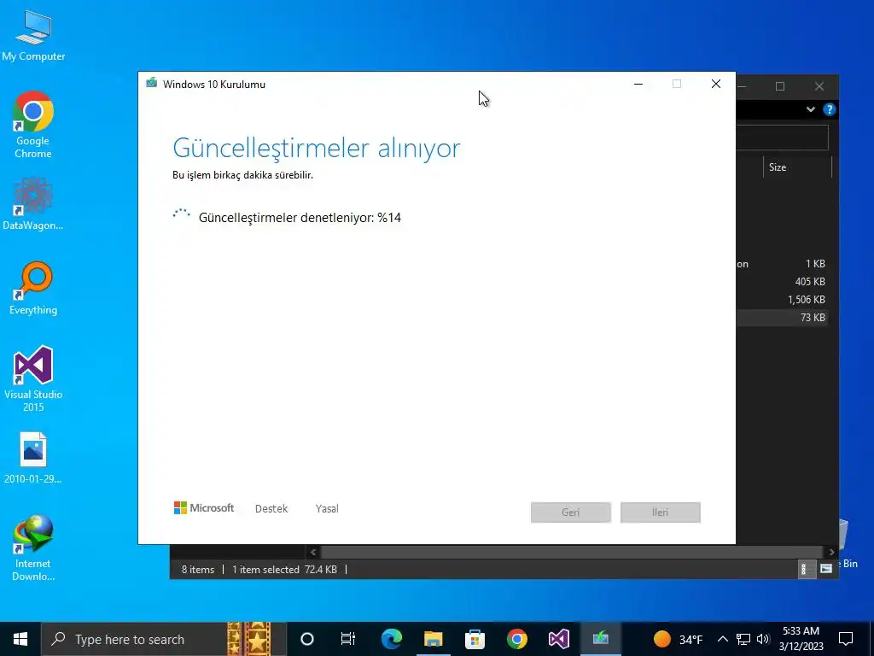Click the taskbar search highlight star image

click(249, 639)
